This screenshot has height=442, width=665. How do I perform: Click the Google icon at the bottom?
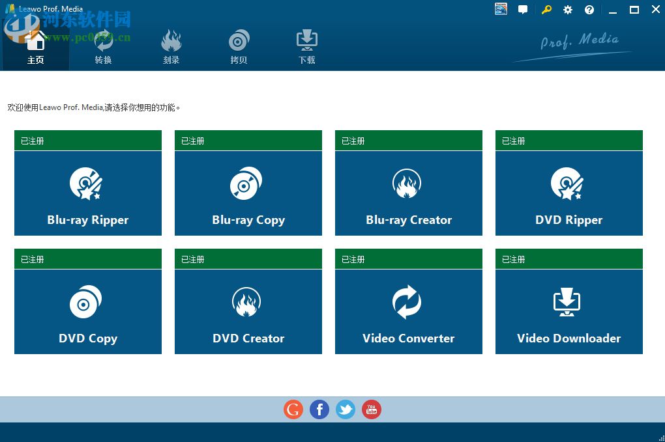pyautogui.click(x=293, y=409)
